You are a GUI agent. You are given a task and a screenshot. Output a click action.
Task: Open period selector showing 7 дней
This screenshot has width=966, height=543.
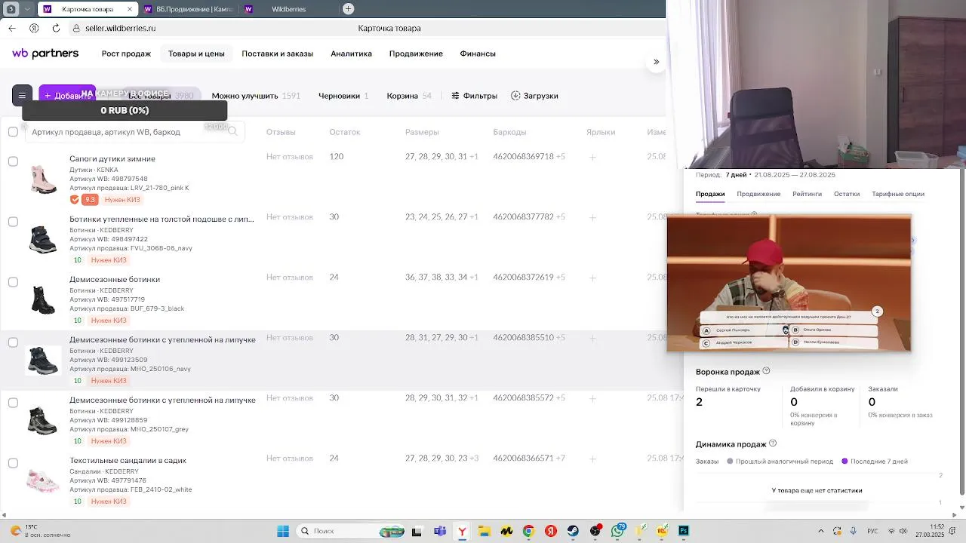[x=736, y=175]
